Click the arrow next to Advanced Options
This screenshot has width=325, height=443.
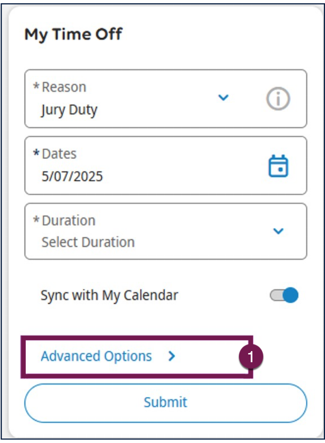172,356
